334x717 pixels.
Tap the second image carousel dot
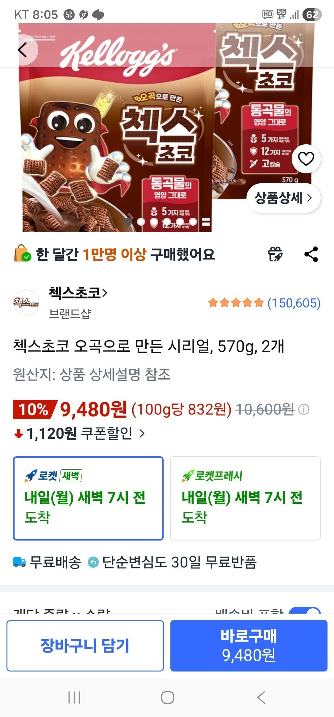pyautogui.click(x=141, y=222)
